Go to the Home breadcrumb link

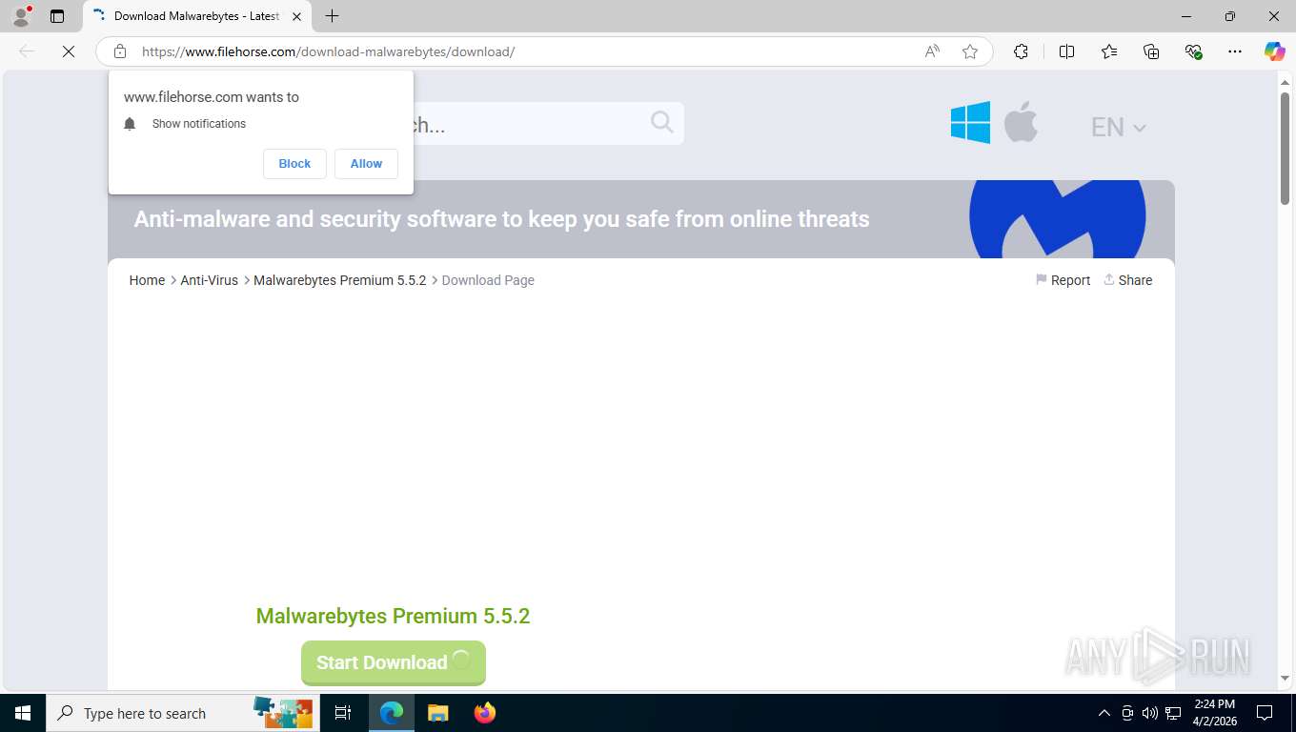click(147, 280)
